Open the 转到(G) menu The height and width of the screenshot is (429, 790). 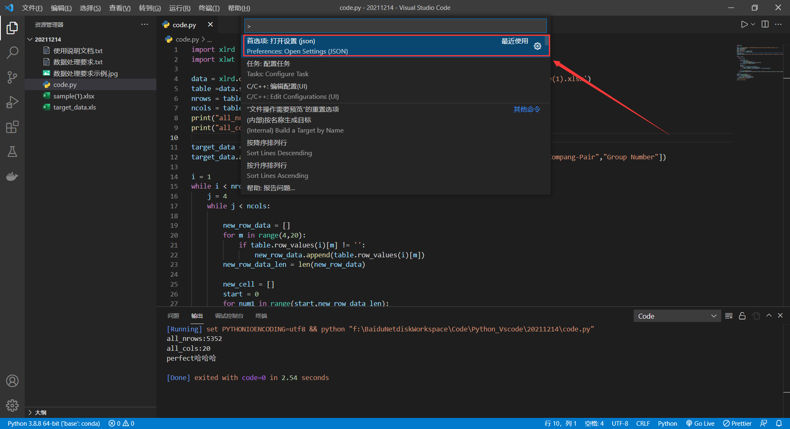[x=150, y=8]
